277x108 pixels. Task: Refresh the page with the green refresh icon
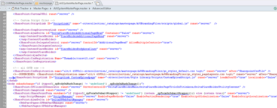275,8
